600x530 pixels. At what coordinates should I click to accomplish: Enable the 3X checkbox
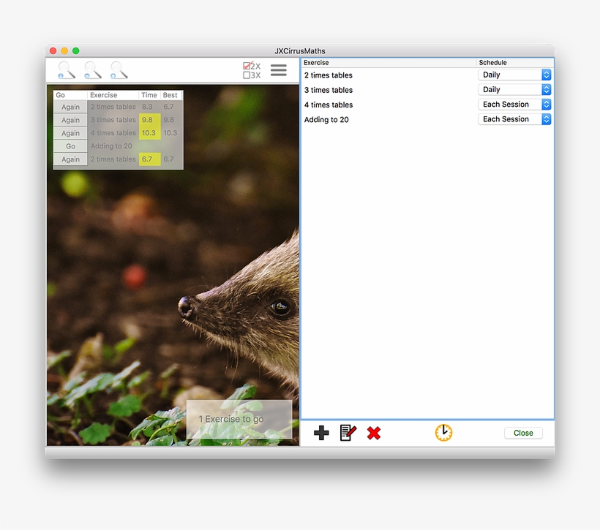point(247,75)
